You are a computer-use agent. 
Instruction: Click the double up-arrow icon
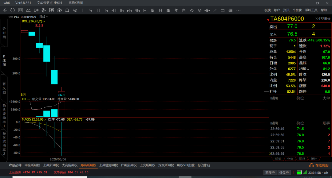192,10
